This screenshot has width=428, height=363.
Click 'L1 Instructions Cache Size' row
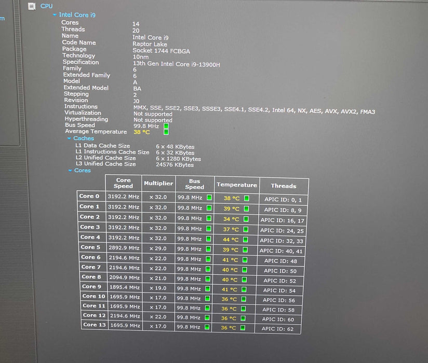[x=135, y=152]
